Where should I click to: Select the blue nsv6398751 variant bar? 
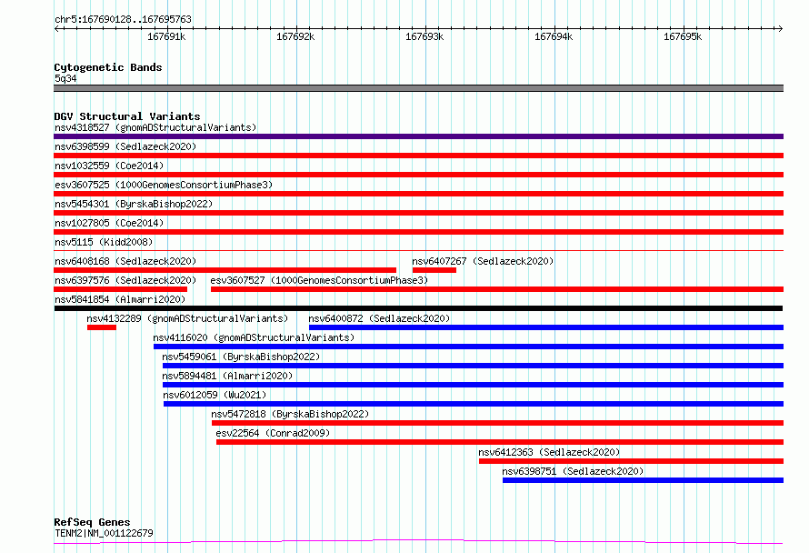[643, 480]
